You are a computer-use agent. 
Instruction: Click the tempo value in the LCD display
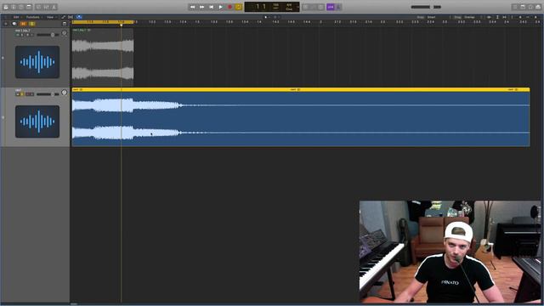click(x=275, y=7)
